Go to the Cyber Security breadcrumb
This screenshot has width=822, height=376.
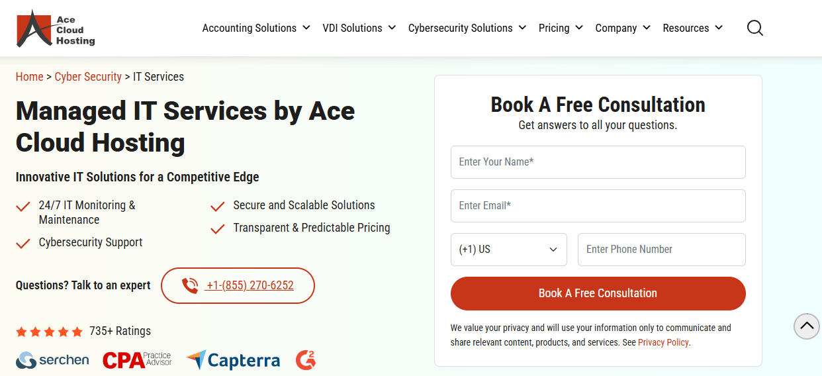point(88,77)
